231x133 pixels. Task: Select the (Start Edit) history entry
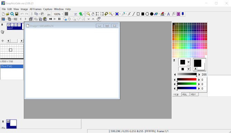[12, 66]
